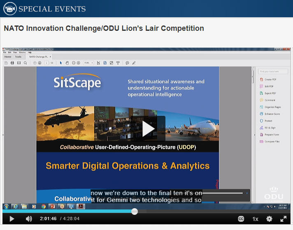
Task: Select the hand pan tool
Action: [x=67, y=63]
